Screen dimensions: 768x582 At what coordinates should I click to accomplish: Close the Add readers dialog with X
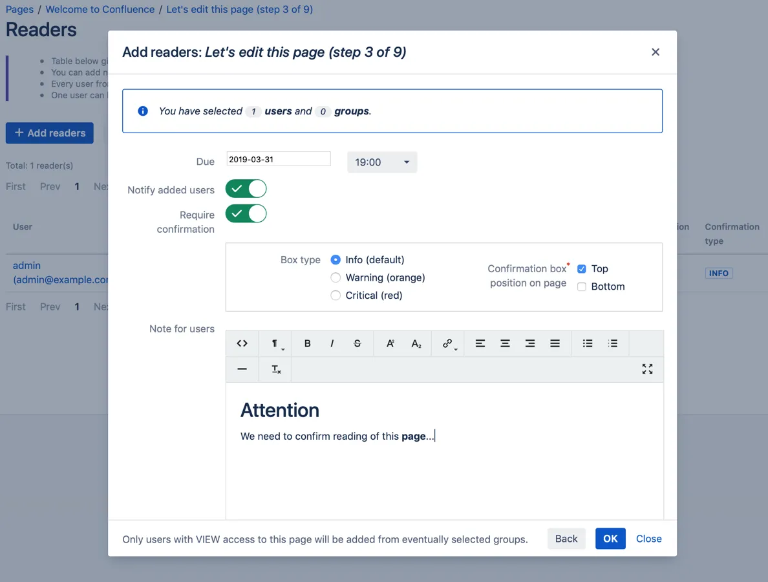pyautogui.click(x=656, y=52)
